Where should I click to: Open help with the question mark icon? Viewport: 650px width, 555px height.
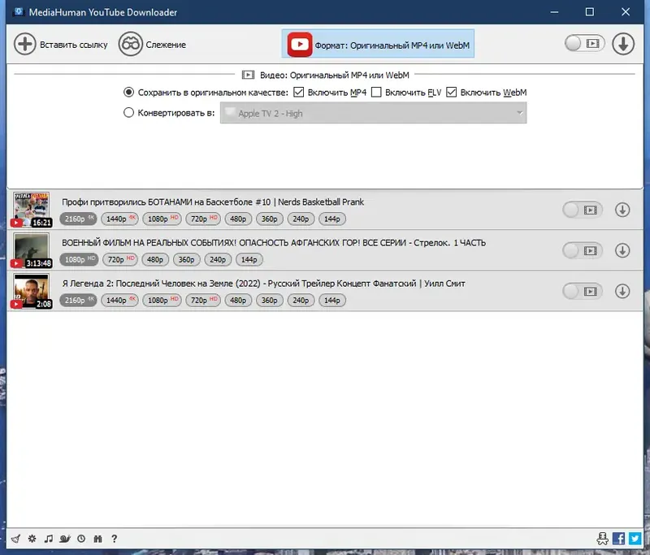tap(114, 539)
